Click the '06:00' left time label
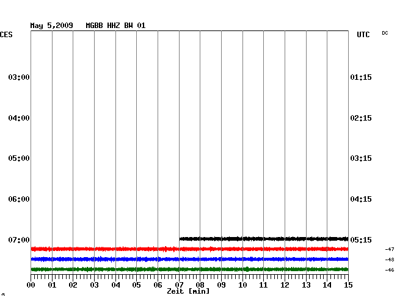The image size is (397, 301). [x=19, y=199]
